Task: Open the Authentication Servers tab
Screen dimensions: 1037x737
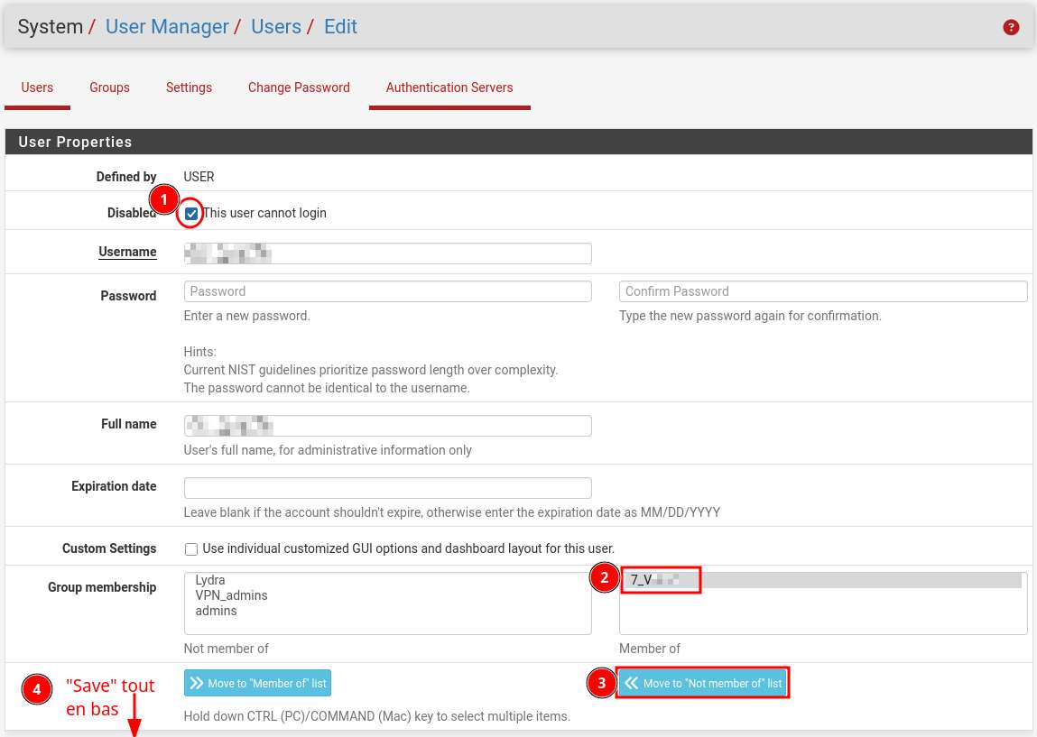Action: tap(449, 88)
